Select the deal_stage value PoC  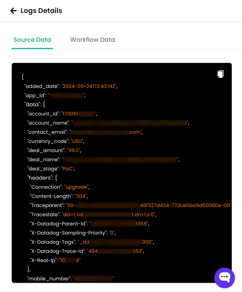67,169
